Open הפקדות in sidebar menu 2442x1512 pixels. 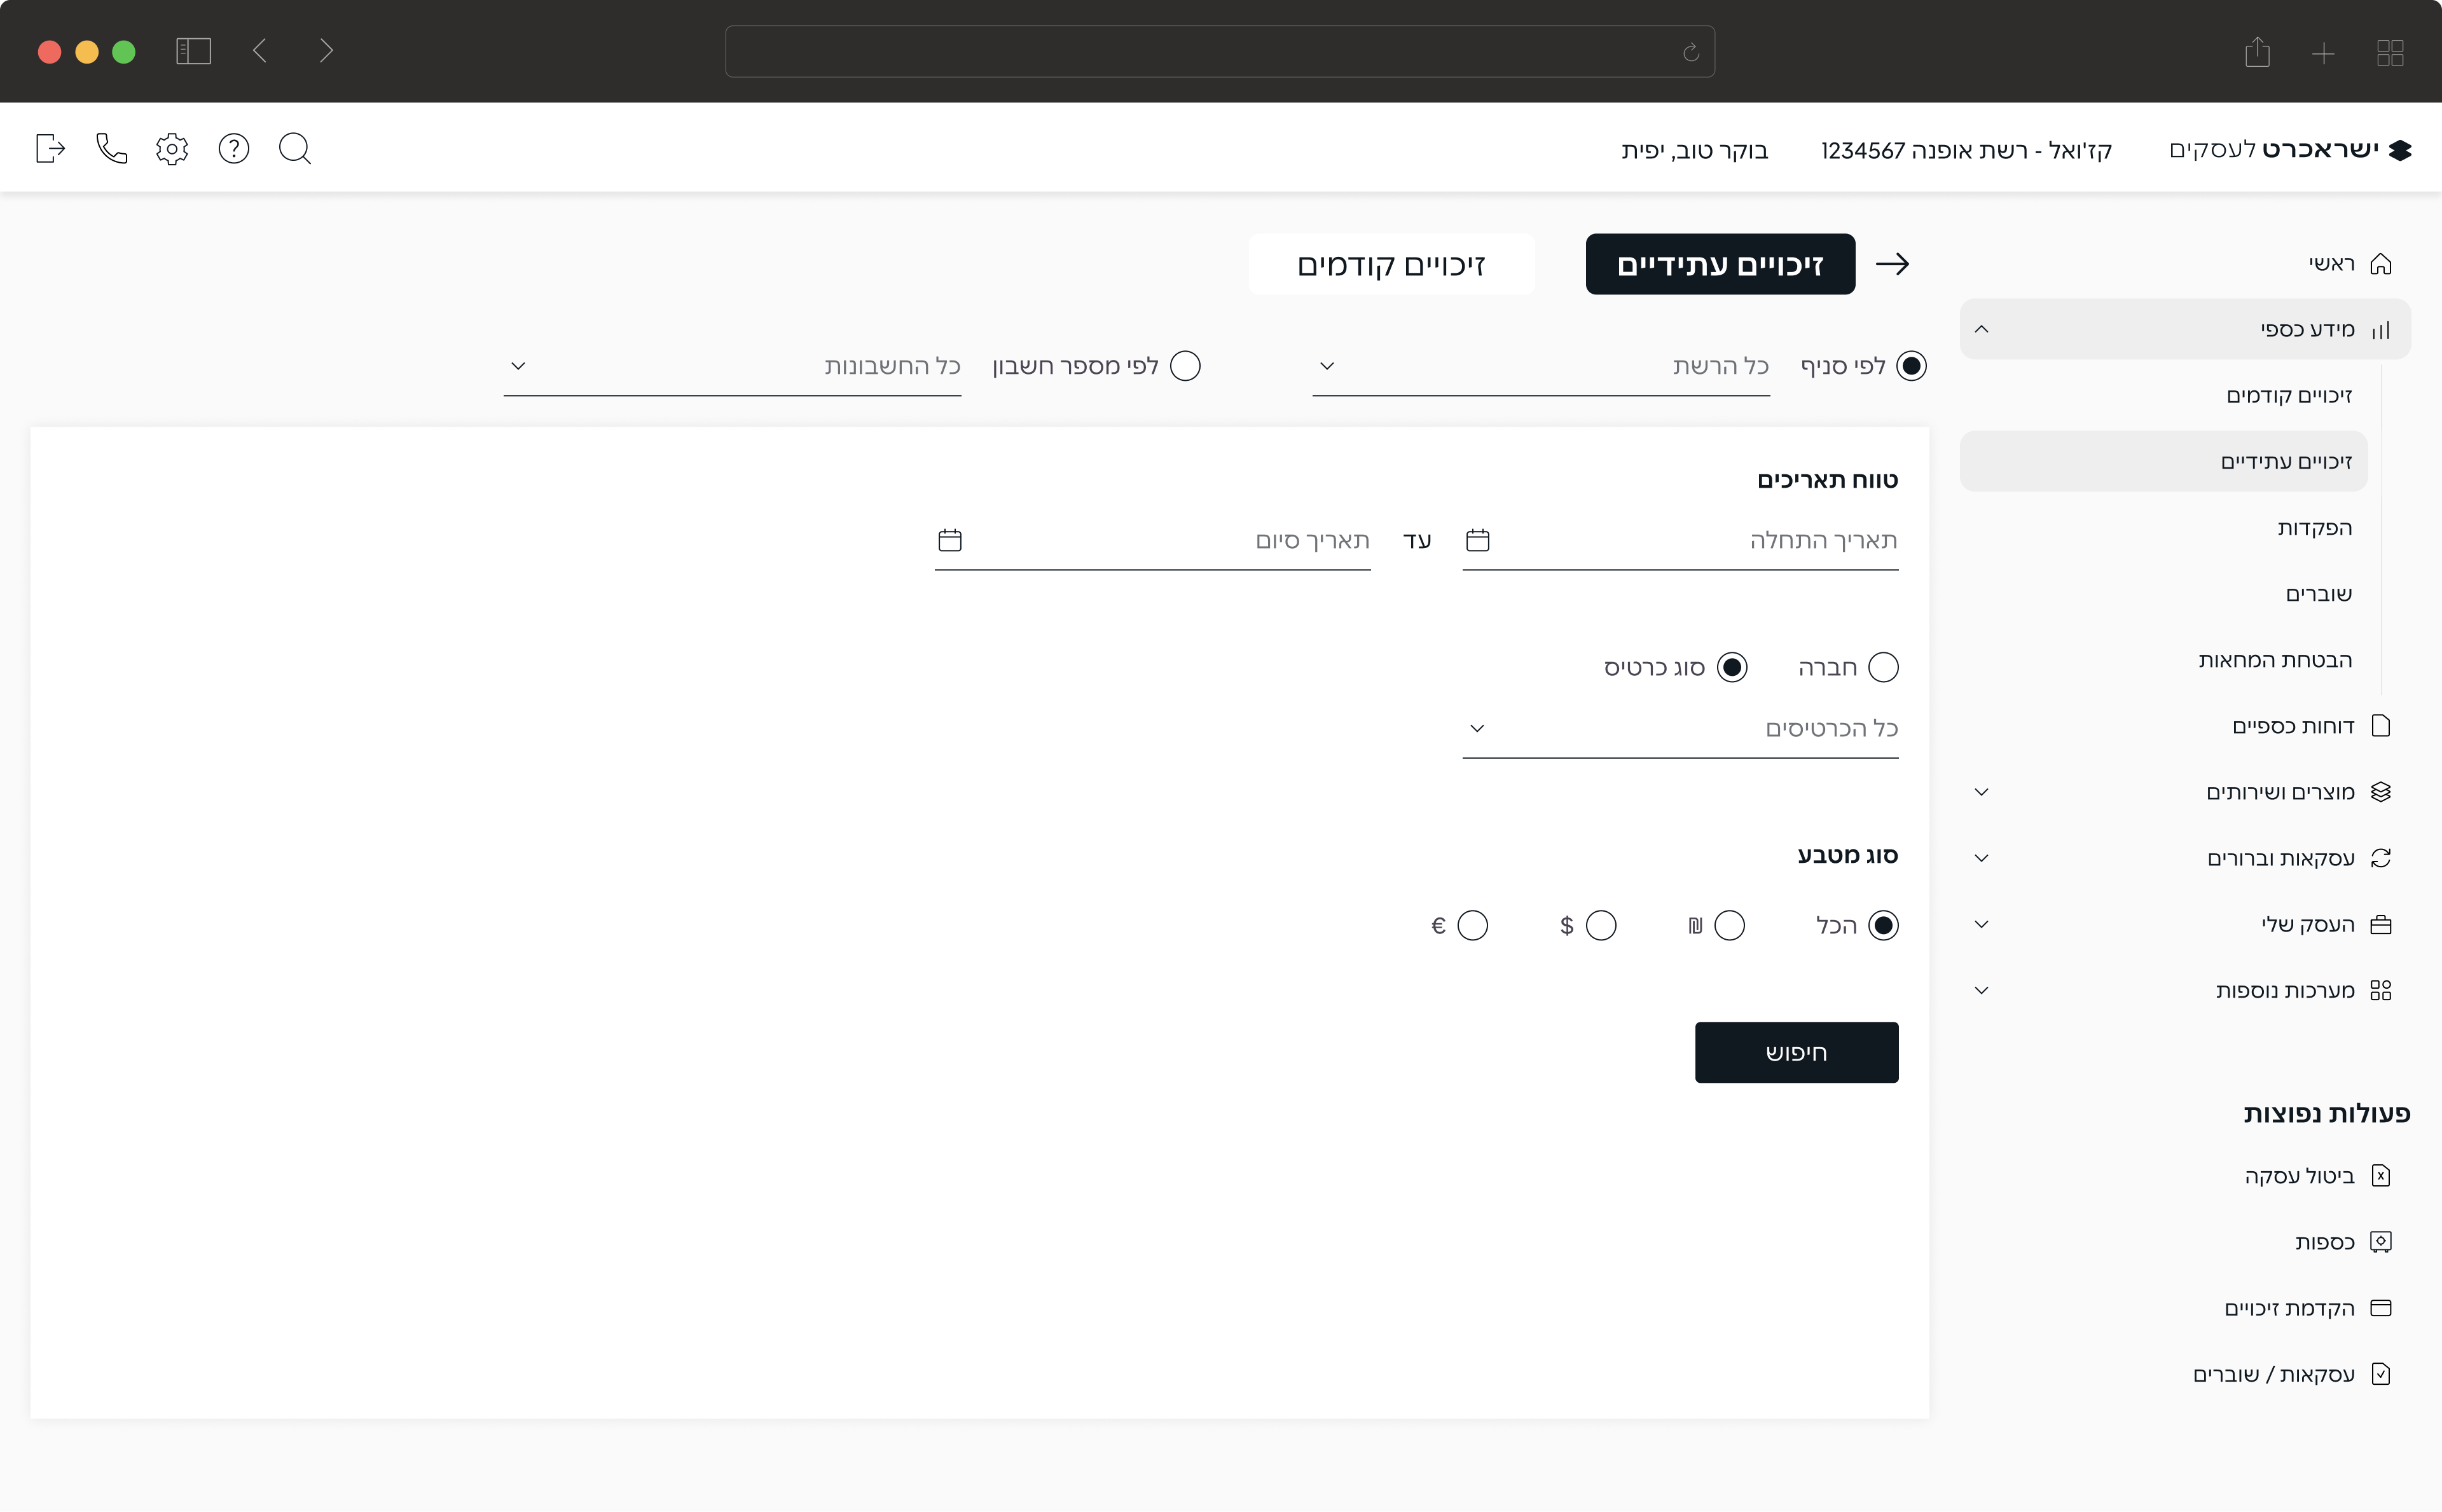(x=2315, y=528)
